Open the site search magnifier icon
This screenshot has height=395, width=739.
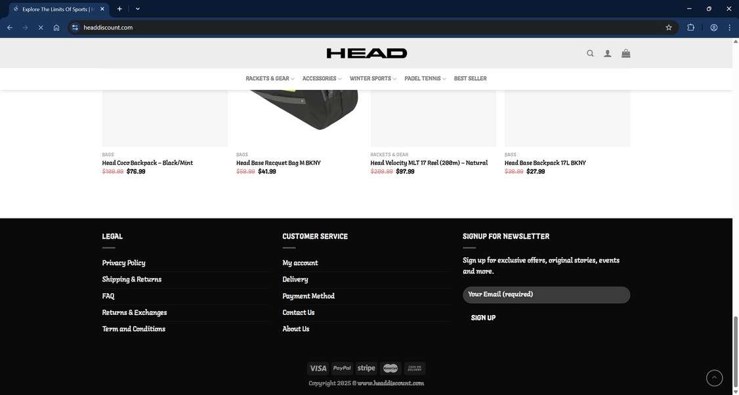click(x=589, y=54)
